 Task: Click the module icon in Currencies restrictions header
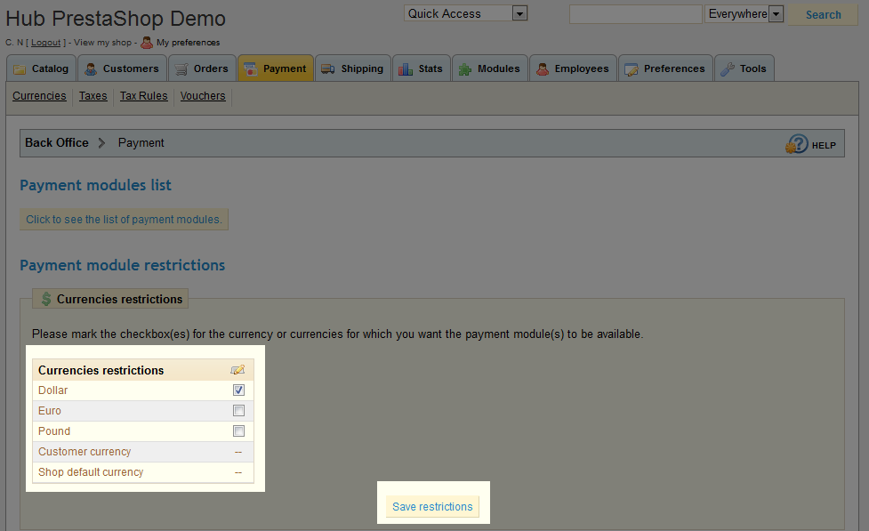[237, 370]
